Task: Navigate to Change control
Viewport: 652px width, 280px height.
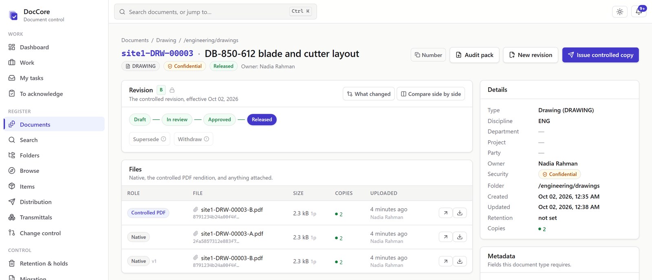Action: (x=54, y=233)
